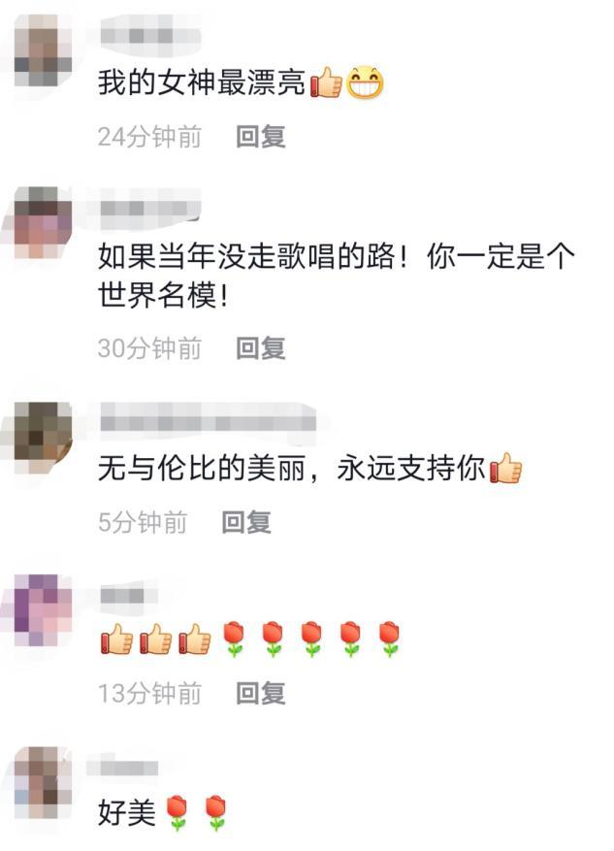Open the long blurred username above 无与伦比的美丽
The width and height of the screenshot is (614, 851).
coord(209,418)
